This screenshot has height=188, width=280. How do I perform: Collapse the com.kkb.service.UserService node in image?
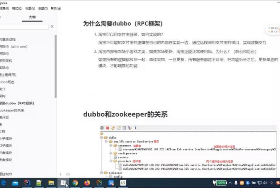106,142
